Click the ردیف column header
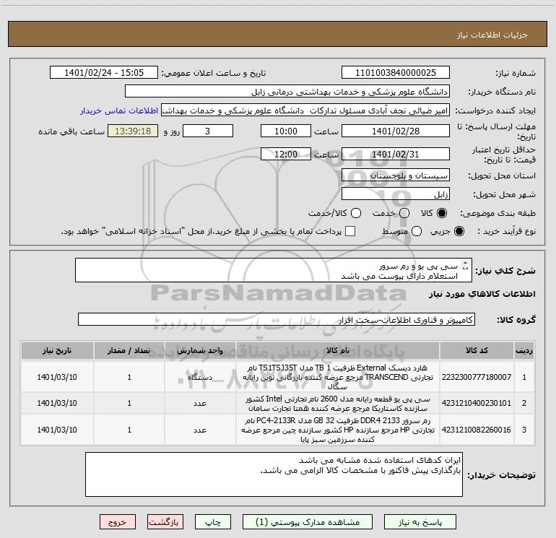This screenshot has width=556, height=538. point(524,350)
